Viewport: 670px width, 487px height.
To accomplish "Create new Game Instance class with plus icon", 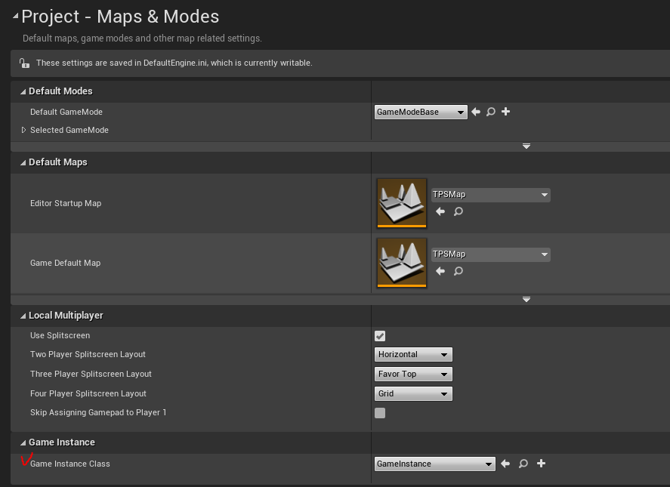I will coord(541,464).
